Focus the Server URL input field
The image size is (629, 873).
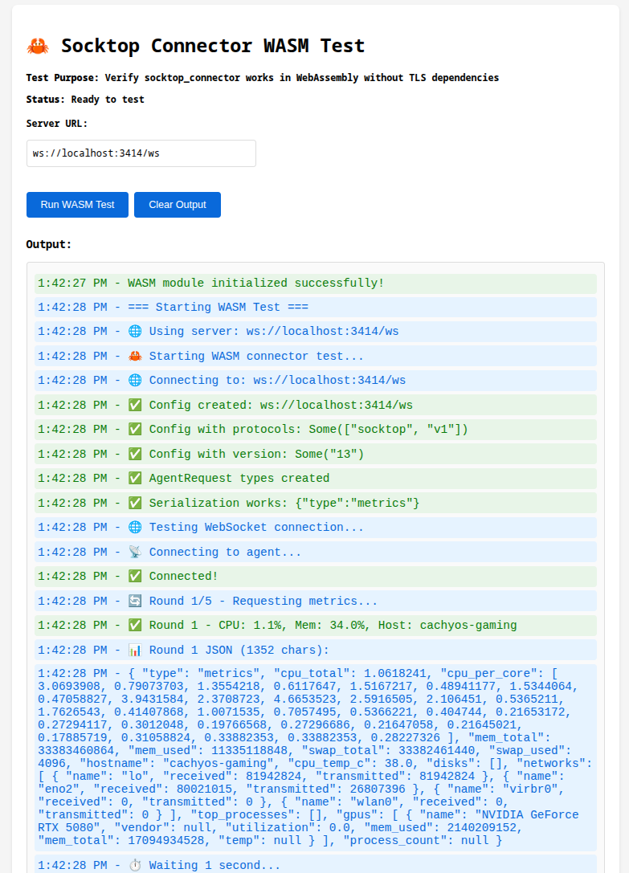(x=141, y=153)
